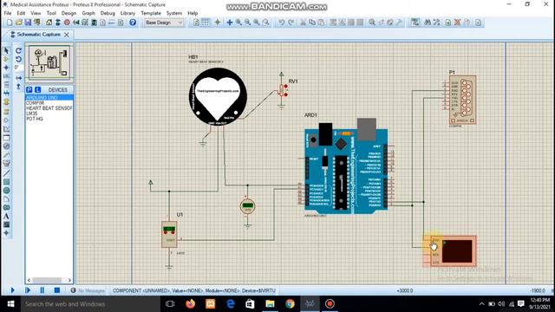555x312 pixels.
Task: Go to the Home page icon
Action: click(x=49, y=23)
